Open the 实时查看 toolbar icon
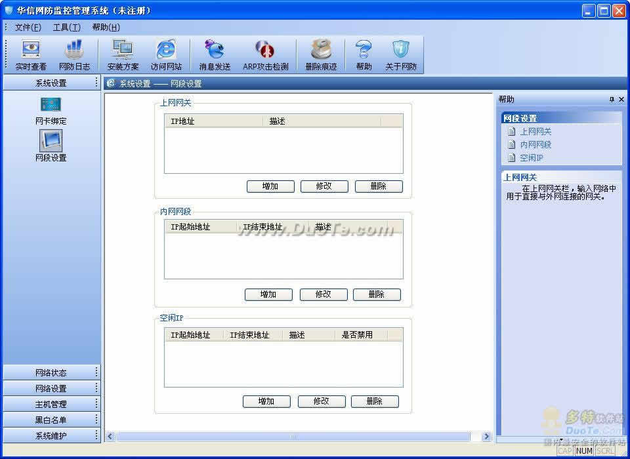 click(31, 55)
